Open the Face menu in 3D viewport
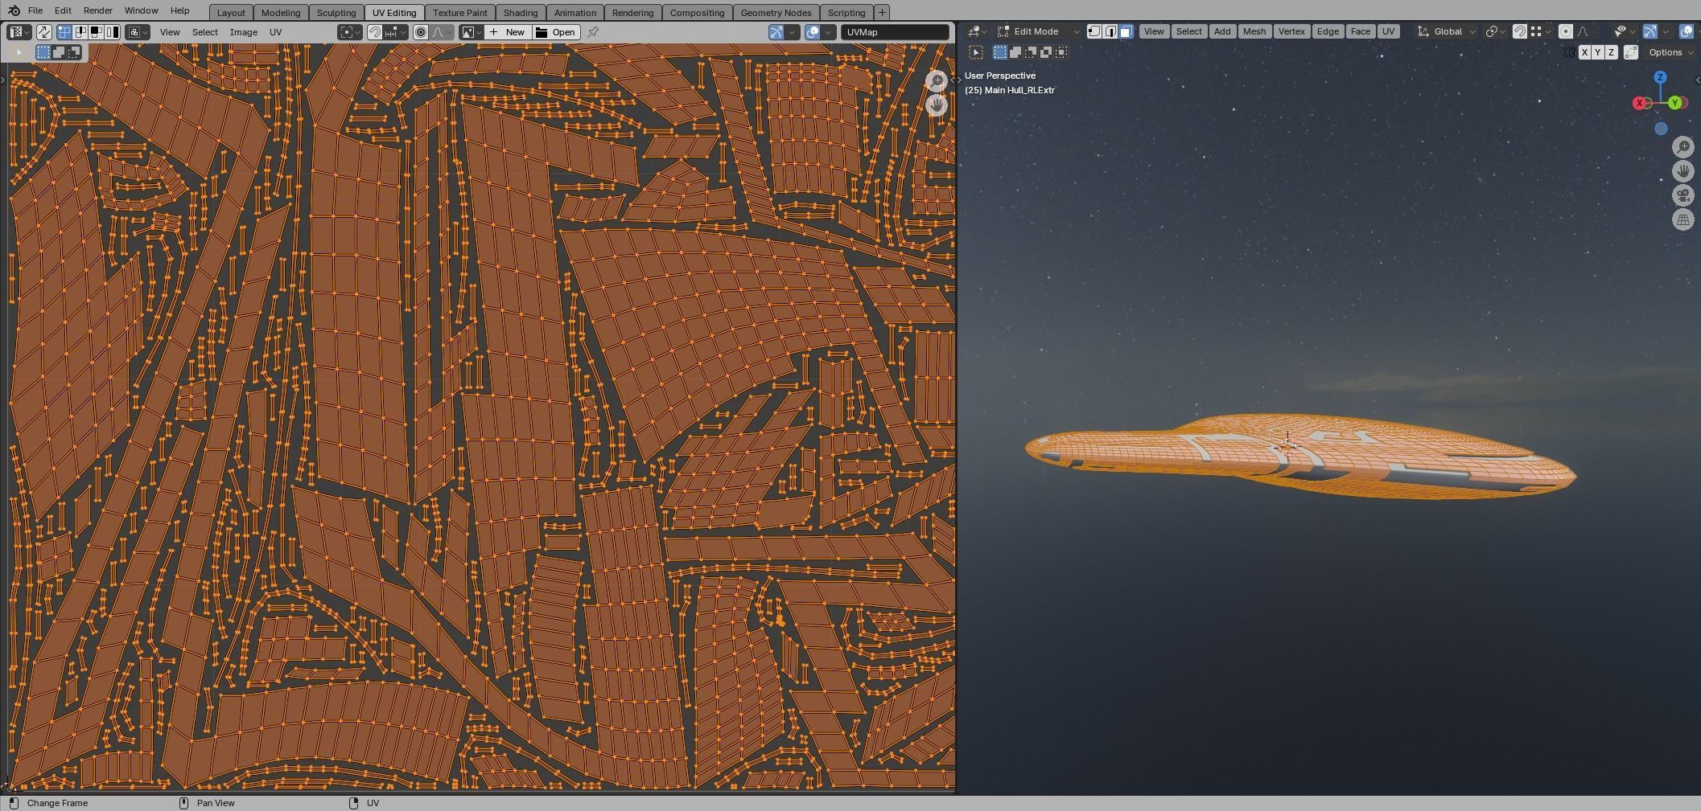The width and height of the screenshot is (1701, 811). click(1360, 31)
